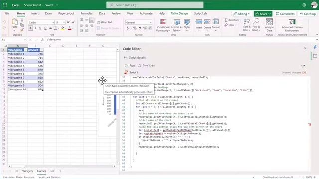Open Videogame column filter dropdown
Image resolution: width=319 pixels, height=179 pixels.
point(26,50)
